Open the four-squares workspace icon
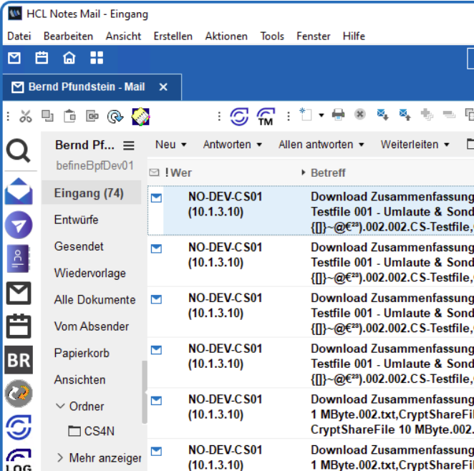This screenshot has width=474, height=471. 97,58
